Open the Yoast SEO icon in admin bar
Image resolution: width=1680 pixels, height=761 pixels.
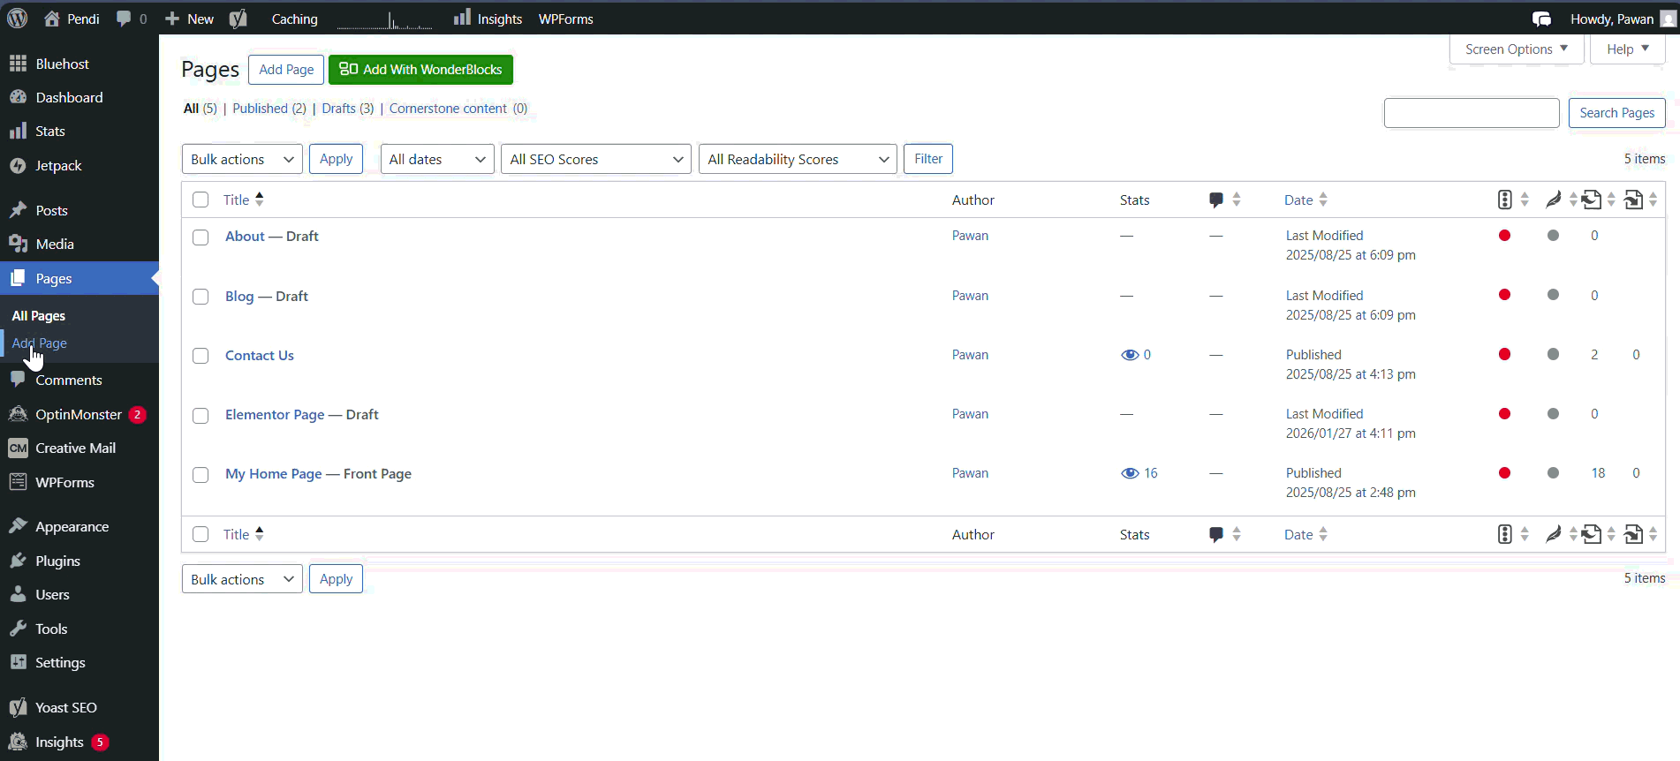point(238,19)
